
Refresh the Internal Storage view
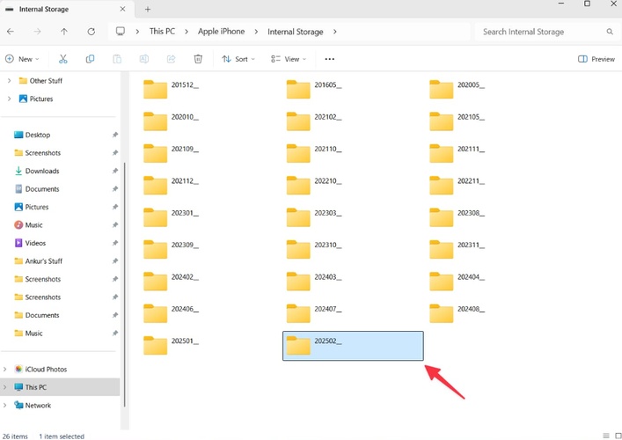[91, 32]
